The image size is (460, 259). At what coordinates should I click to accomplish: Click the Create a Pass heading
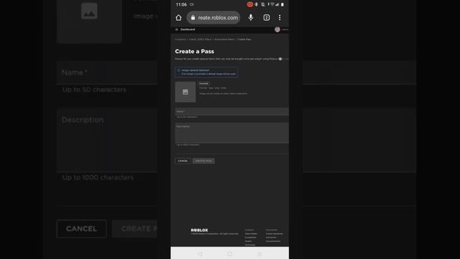tap(195, 51)
